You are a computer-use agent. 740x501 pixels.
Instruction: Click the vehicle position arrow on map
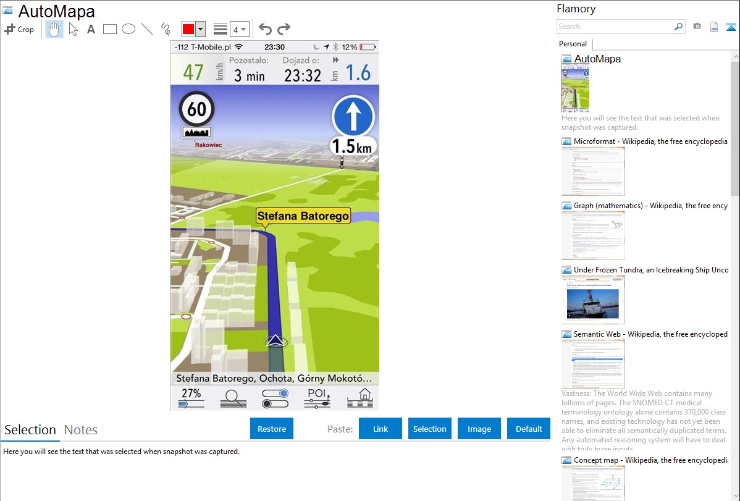(275, 341)
